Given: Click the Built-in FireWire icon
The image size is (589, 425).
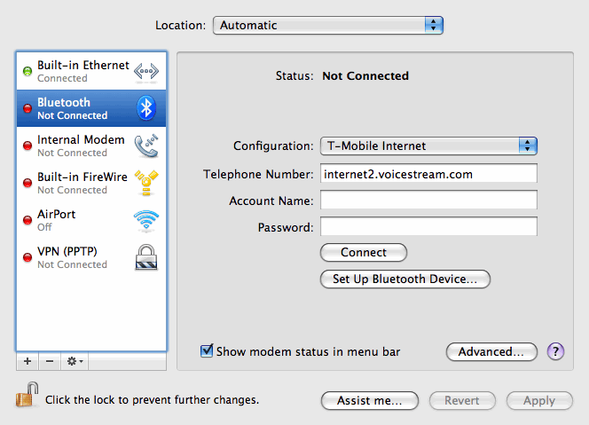Looking at the screenshot, I should coord(145,183).
